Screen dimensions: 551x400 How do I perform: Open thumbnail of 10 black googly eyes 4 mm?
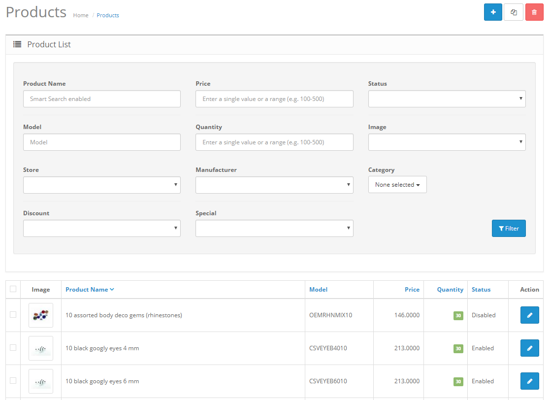[41, 348]
